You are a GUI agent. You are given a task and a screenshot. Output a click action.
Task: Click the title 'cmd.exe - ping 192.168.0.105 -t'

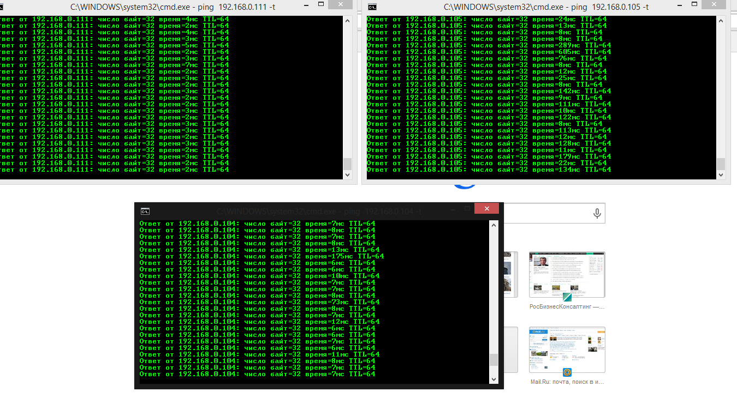(x=546, y=7)
